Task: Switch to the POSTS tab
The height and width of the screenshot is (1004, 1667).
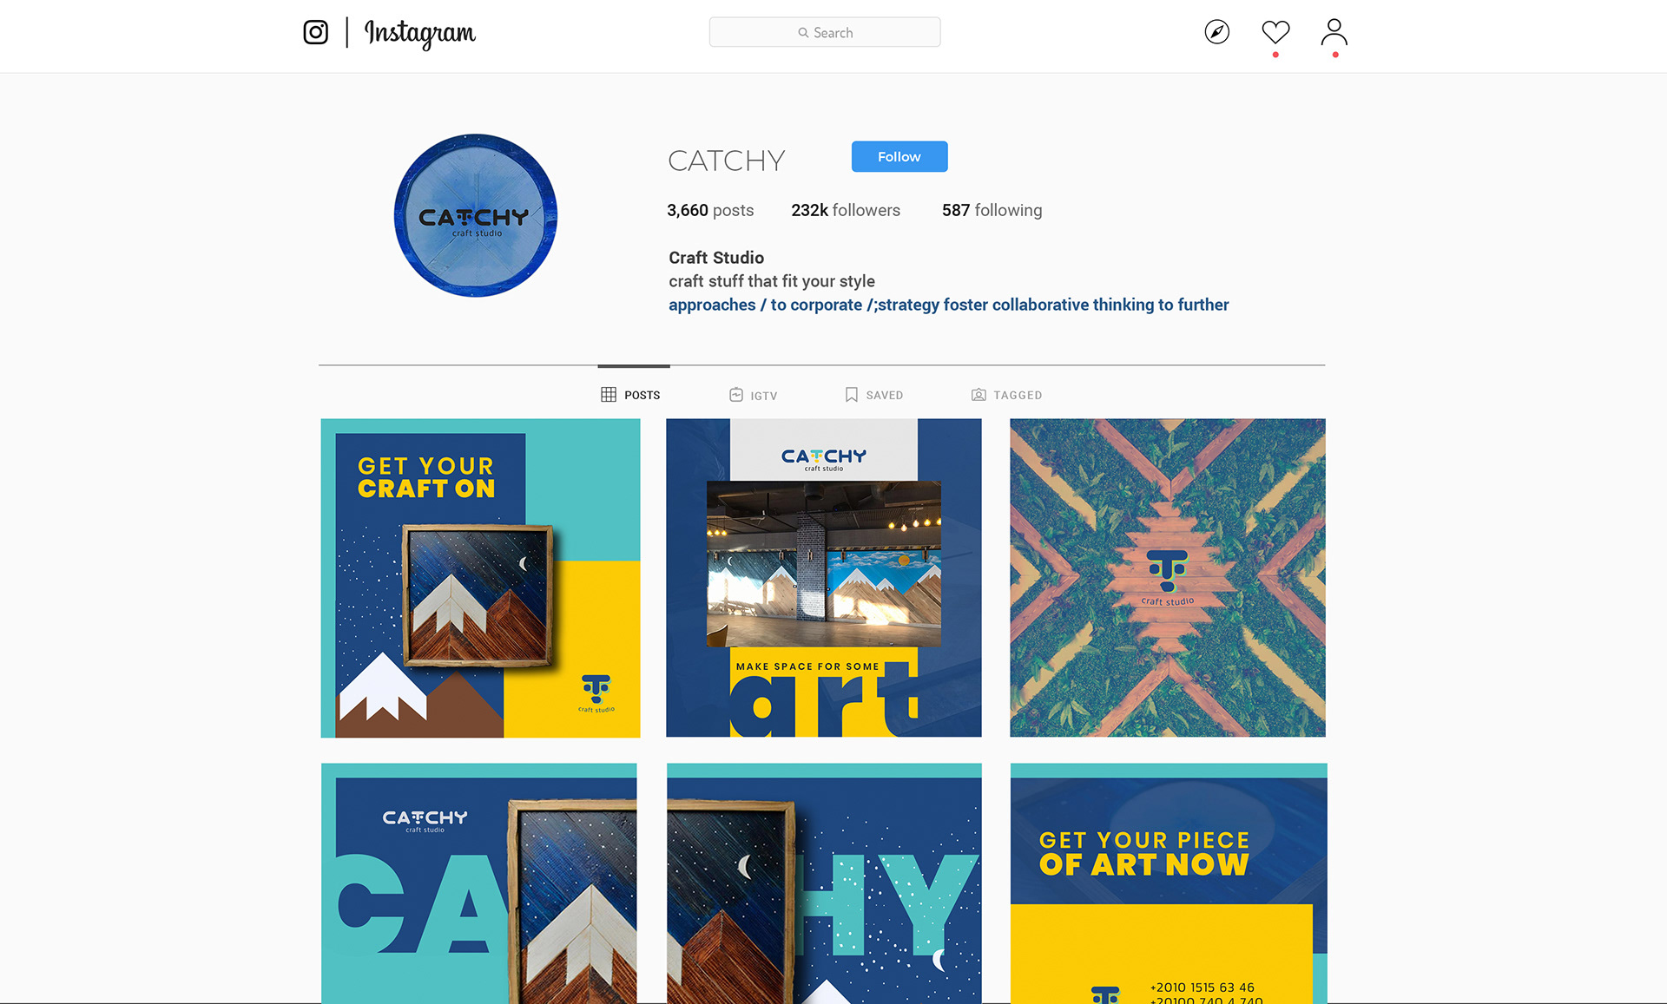Action: point(630,395)
